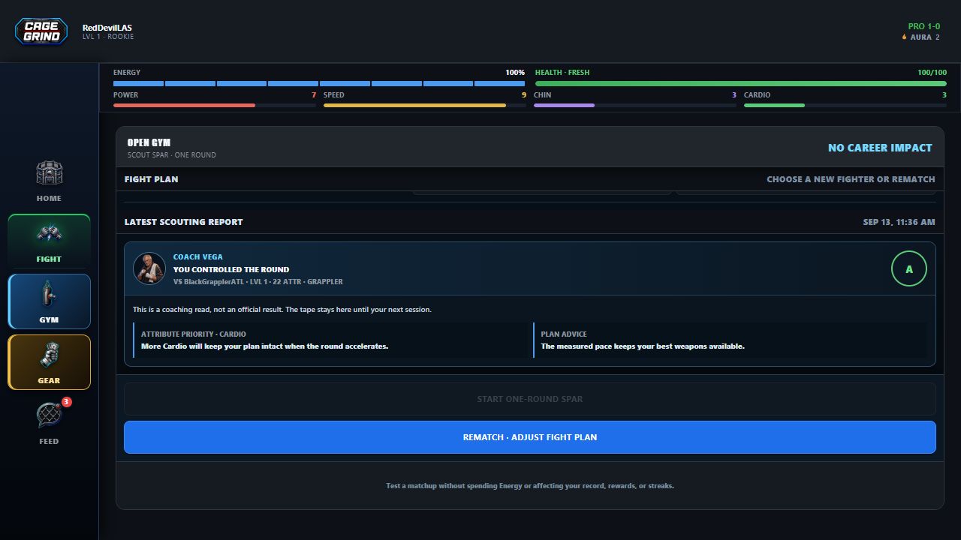Click the SCOUT SPAR · ONE ROUND subtitle
This screenshot has height=540, width=961.
pyautogui.click(x=172, y=155)
